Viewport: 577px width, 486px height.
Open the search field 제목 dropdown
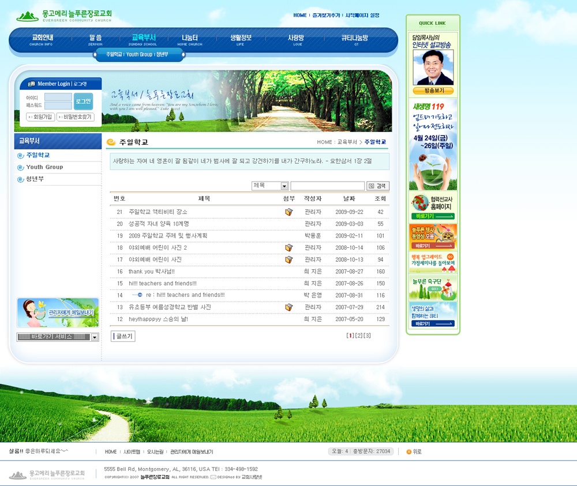(x=284, y=186)
